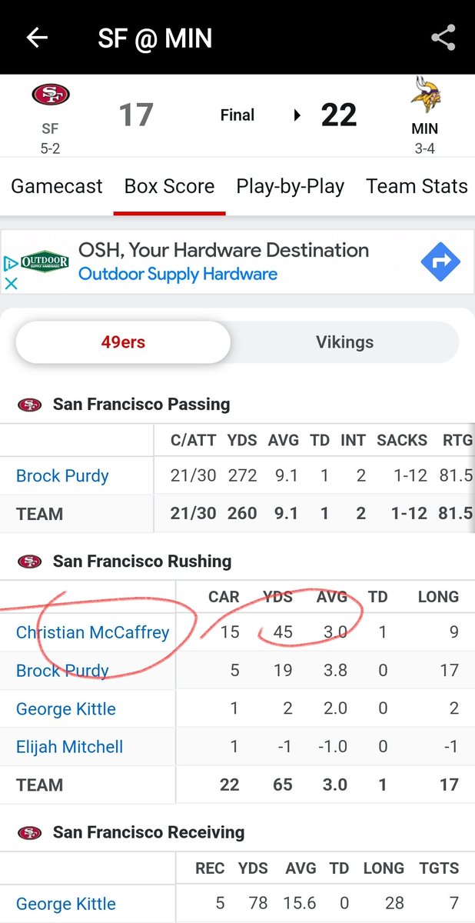Tap the Final score winner arrow

(x=297, y=115)
